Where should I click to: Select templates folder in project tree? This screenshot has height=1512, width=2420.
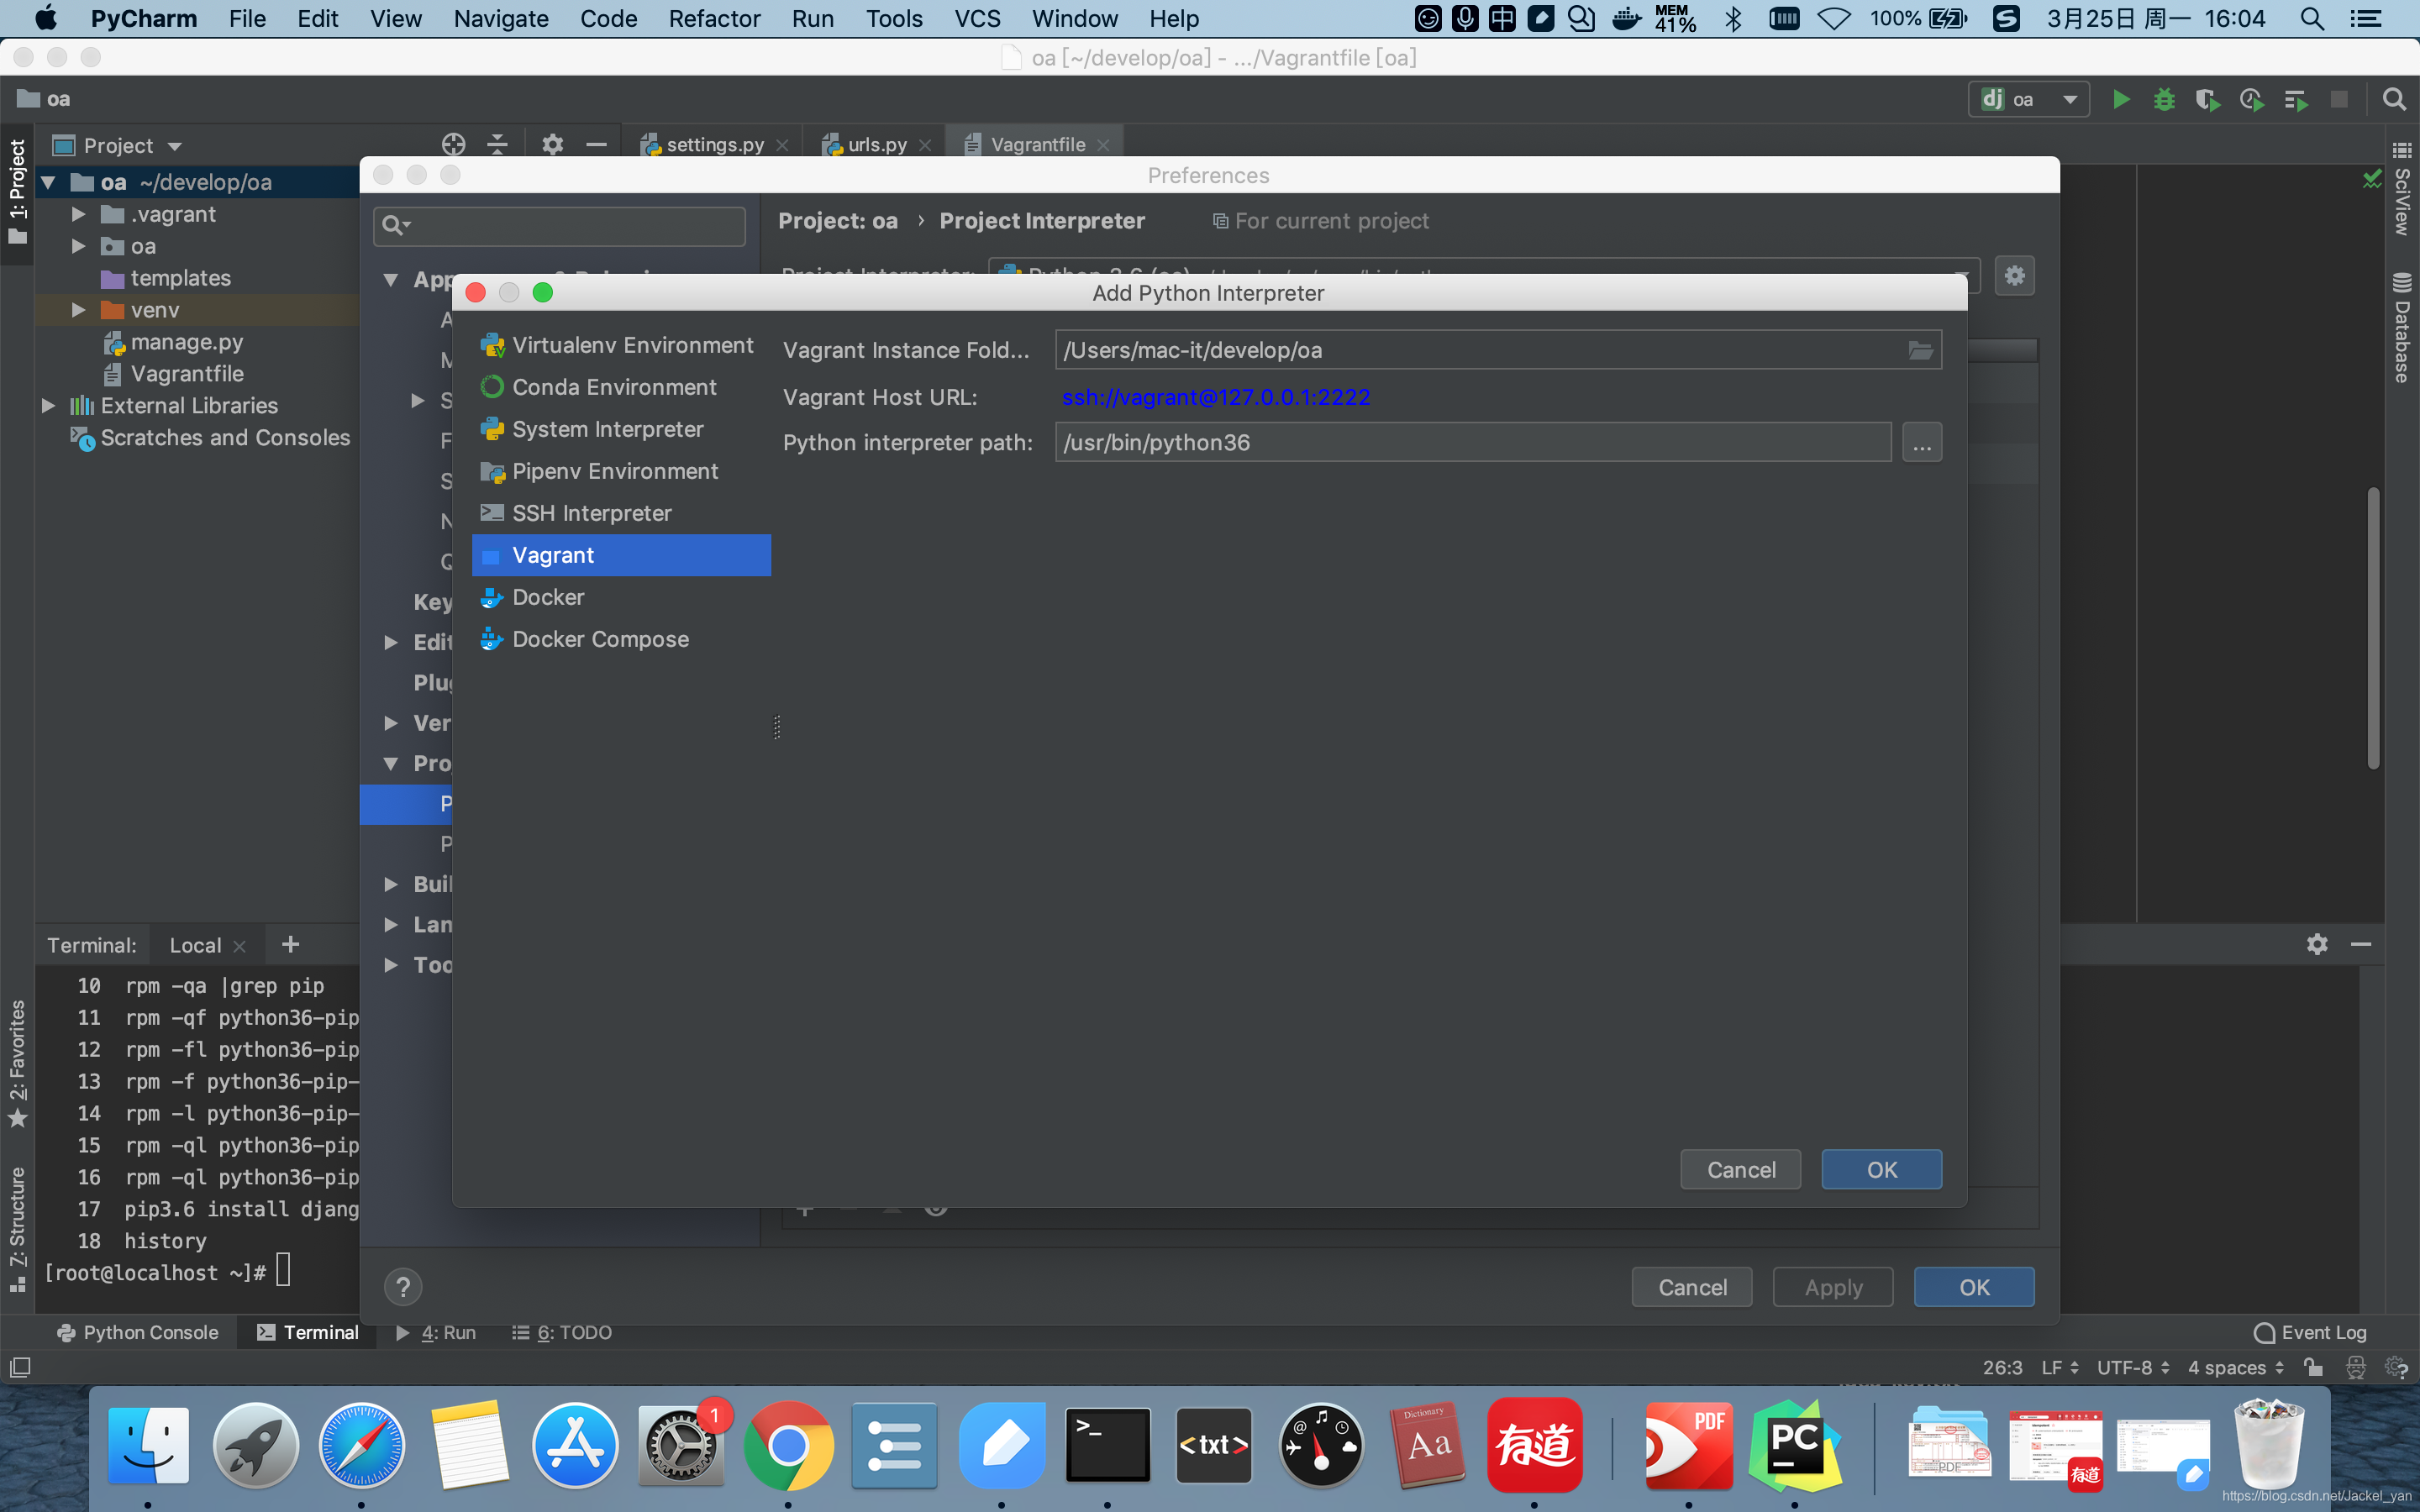tap(180, 278)
